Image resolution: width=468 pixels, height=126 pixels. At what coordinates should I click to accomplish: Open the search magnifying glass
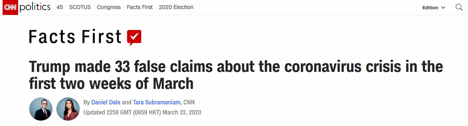click(459, 7)
